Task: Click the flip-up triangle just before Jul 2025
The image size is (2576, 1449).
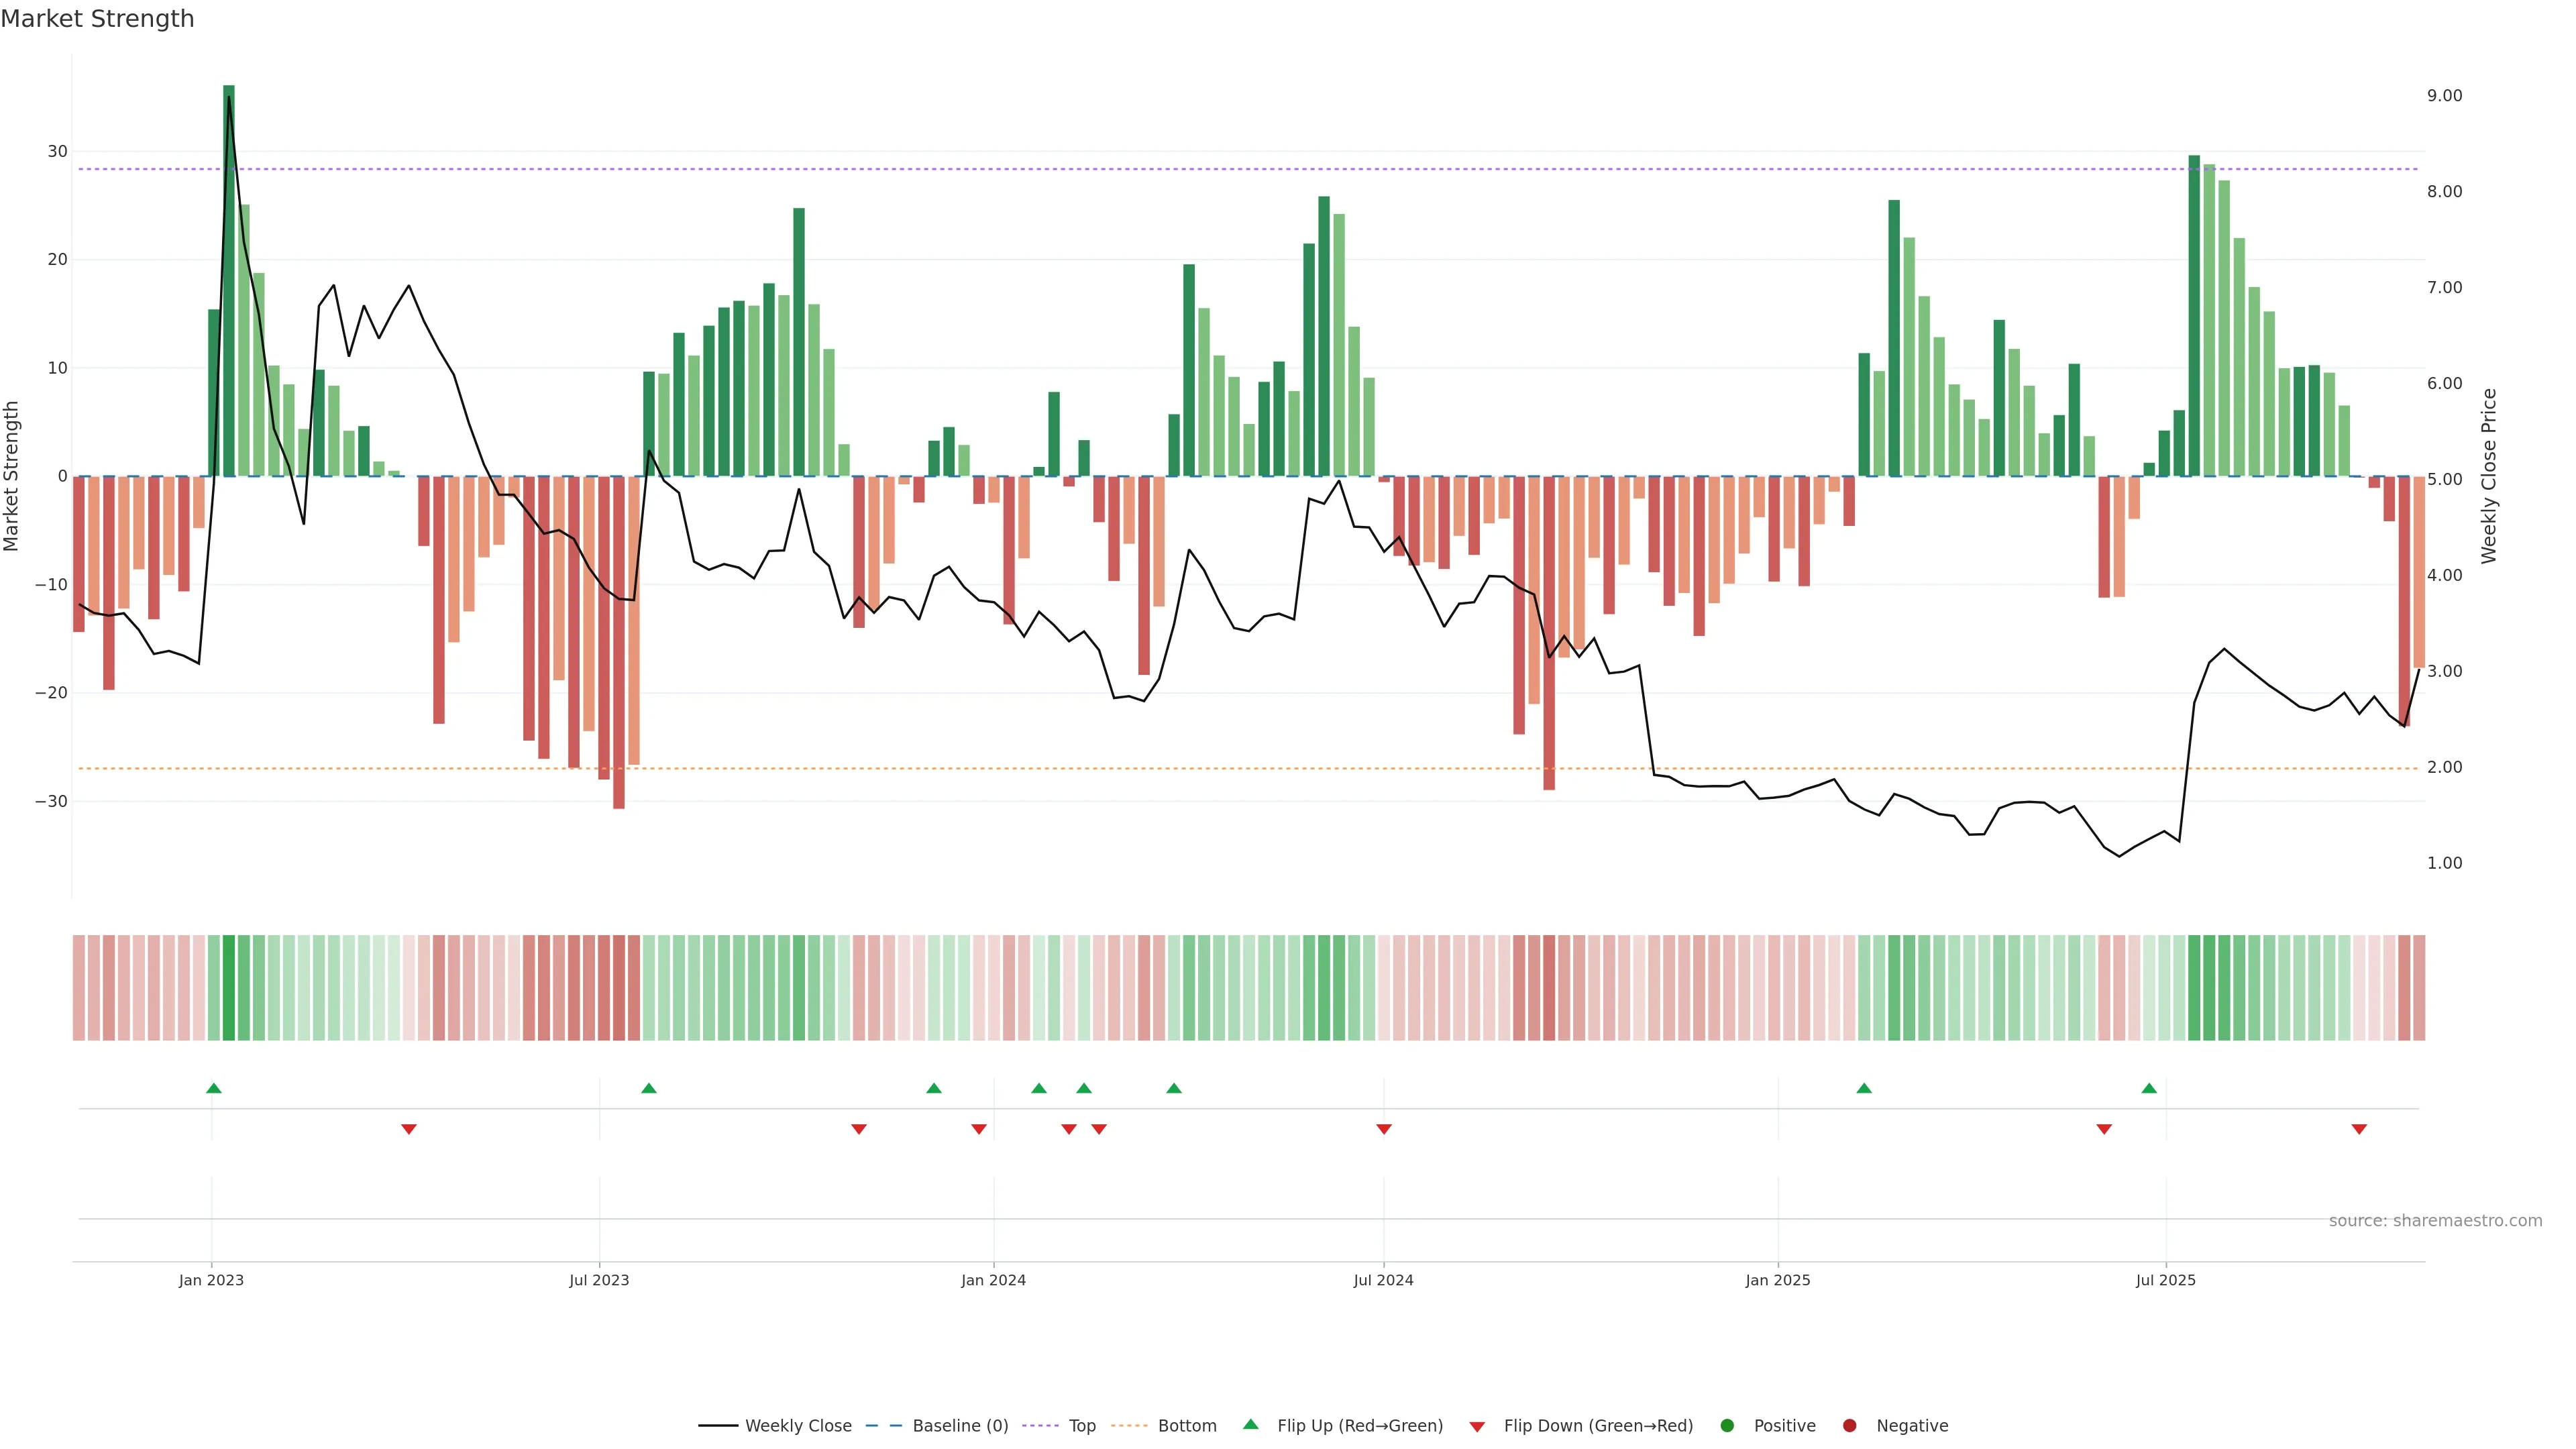Action: point(2149,1088)
